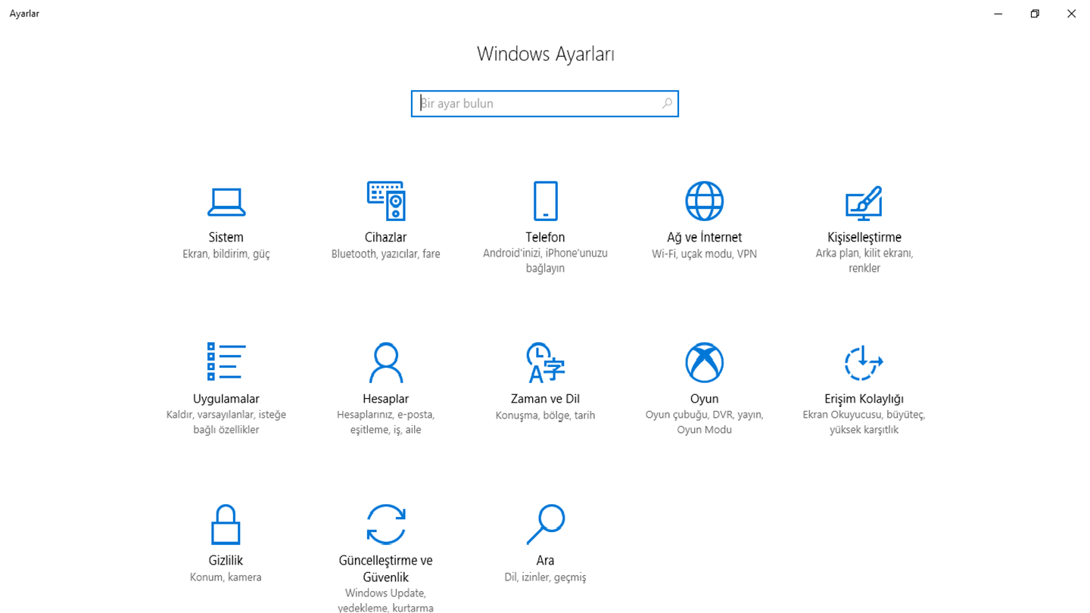Viewport: 1090px width, 613px height.
Task: Click 'Ekran, bildirim, güç' description
Action: 226,254
